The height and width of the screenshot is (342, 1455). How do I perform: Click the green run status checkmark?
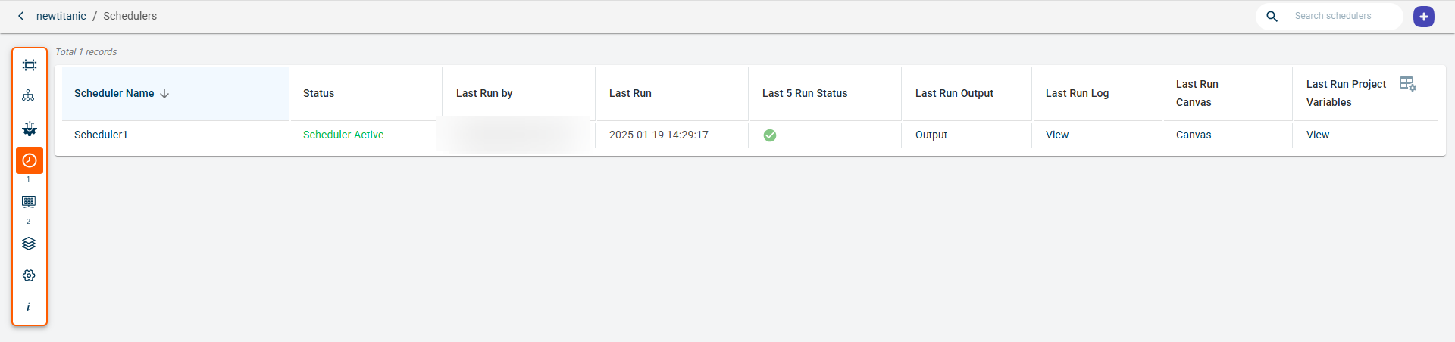click(x=769, y=135)
